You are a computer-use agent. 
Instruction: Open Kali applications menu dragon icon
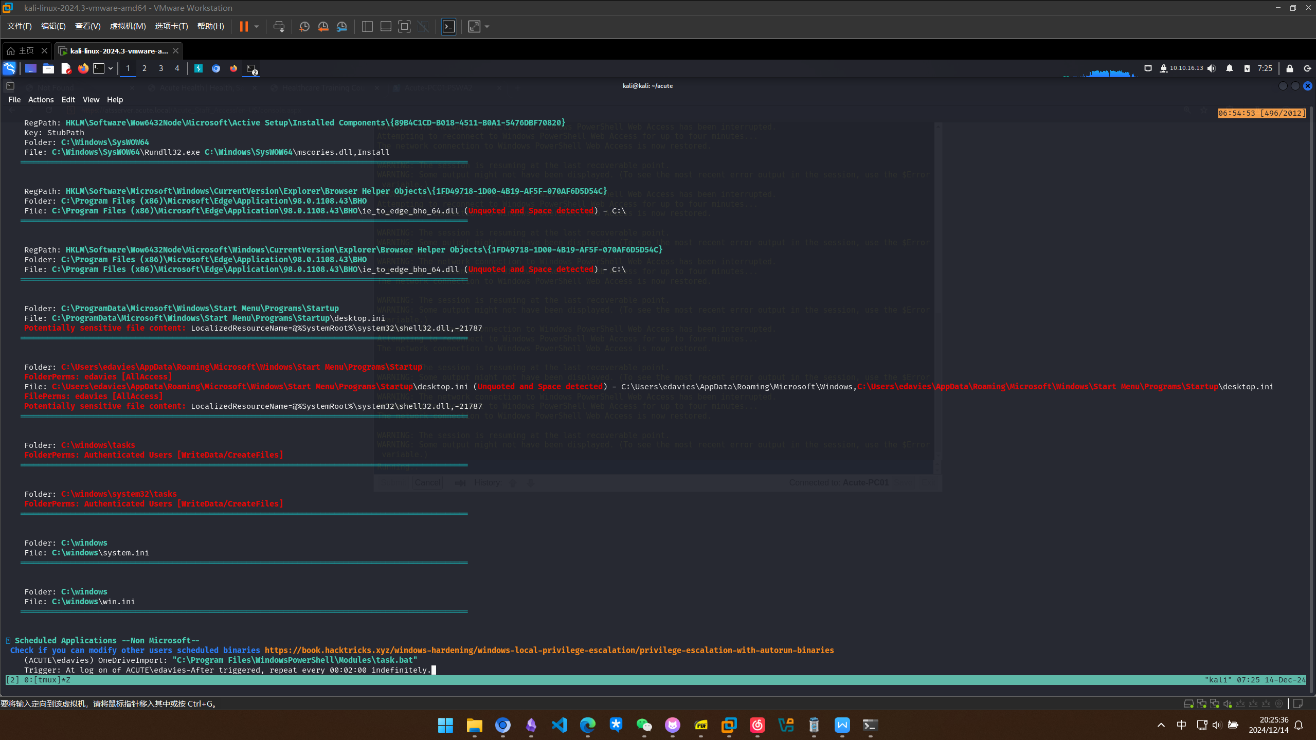9,68
